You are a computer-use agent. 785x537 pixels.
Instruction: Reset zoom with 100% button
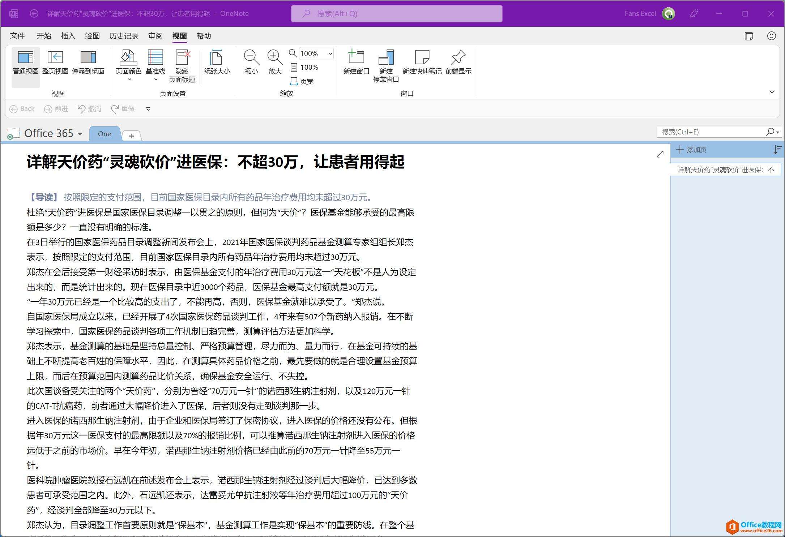pos(304,68)
